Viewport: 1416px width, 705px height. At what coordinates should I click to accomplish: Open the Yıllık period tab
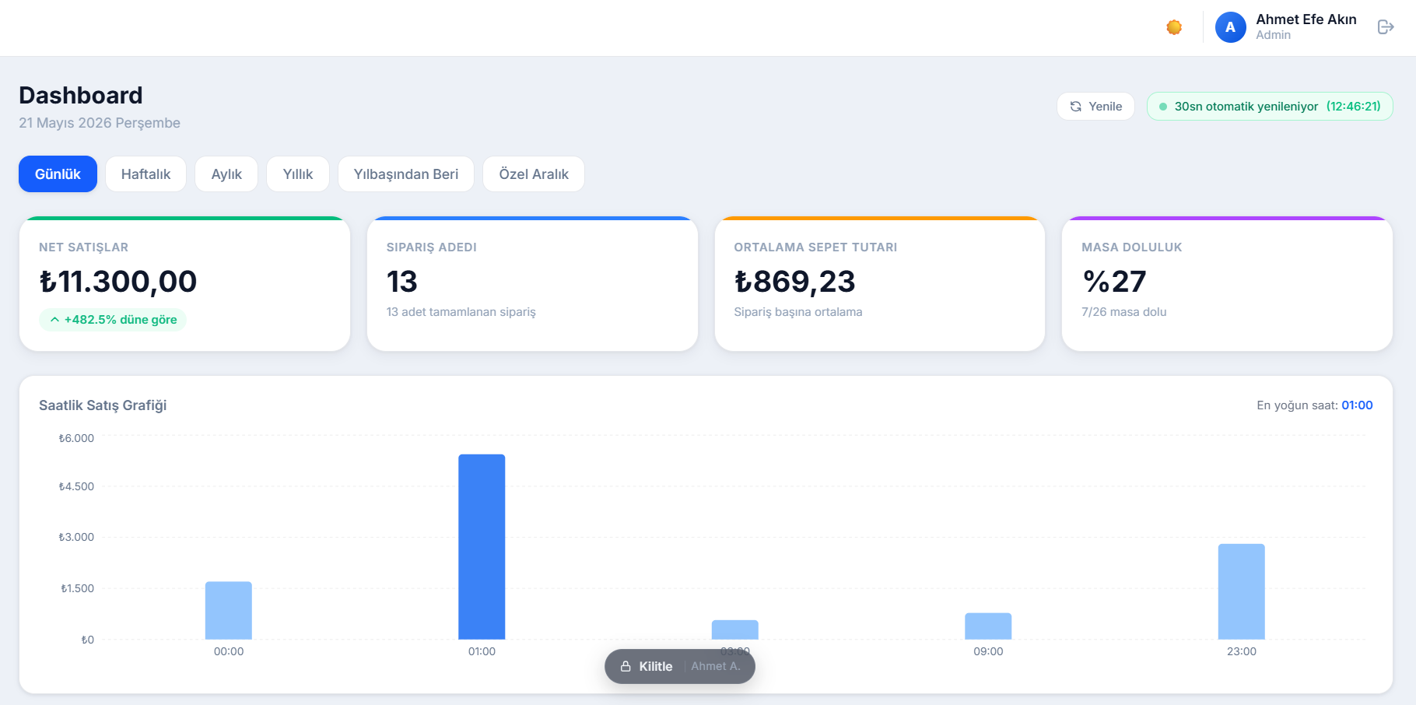pos(298,174)
